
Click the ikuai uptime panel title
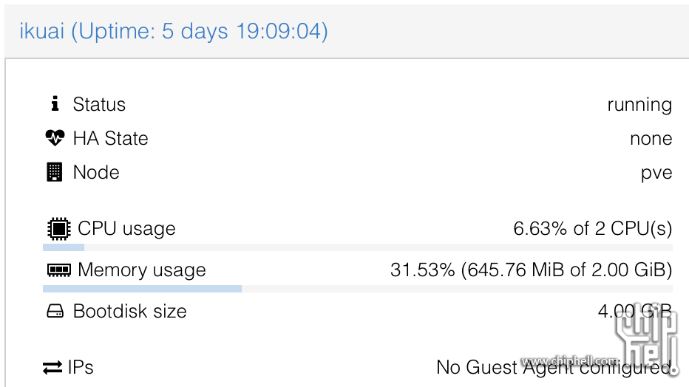(x=174, y=31)
